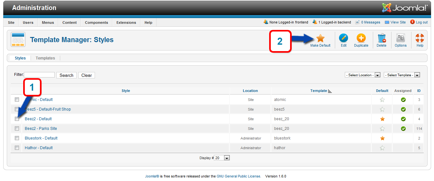434x181 pixels.
Task: Open the Extensions menu
Action: (x=126, y=23)
